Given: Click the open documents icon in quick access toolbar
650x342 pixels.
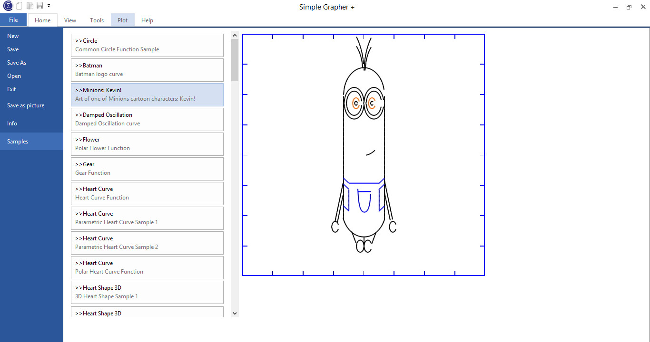Looking at the screenshot, I should click(30, 6).
